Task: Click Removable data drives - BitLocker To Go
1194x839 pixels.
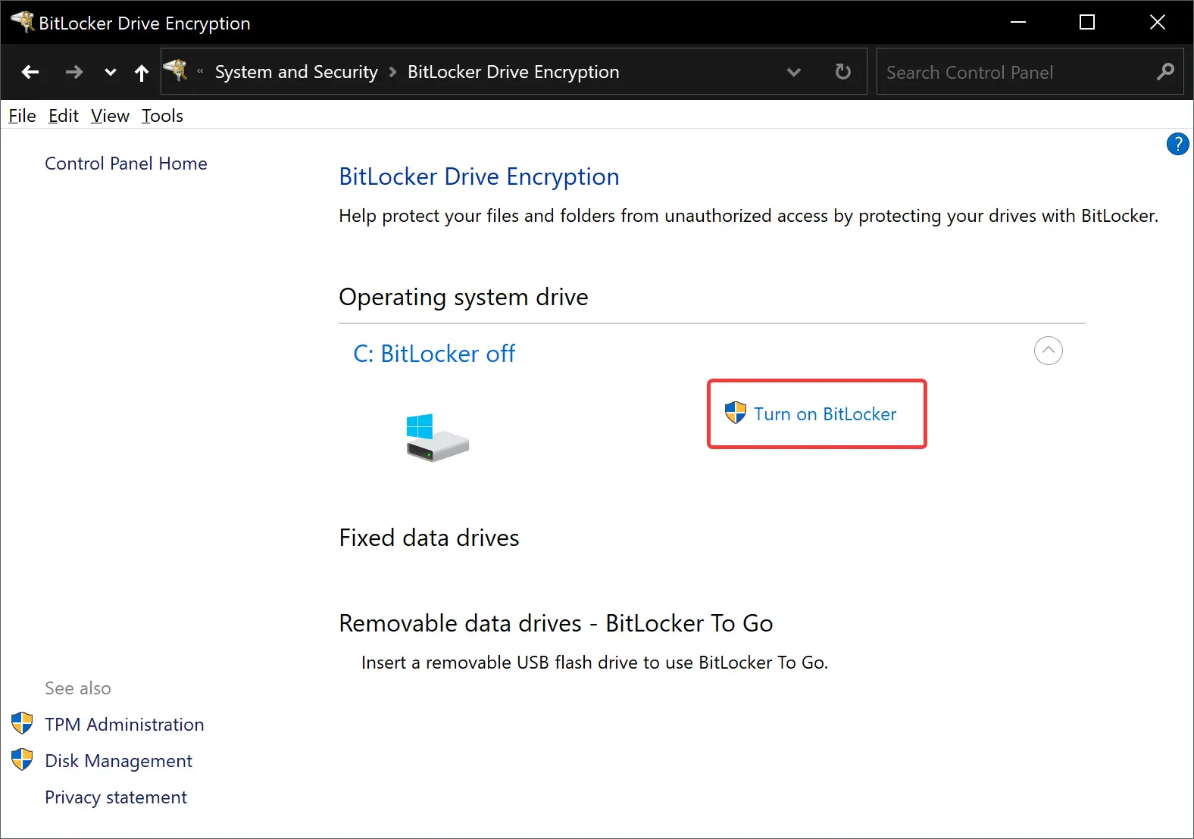Action: tap(556, 623)
